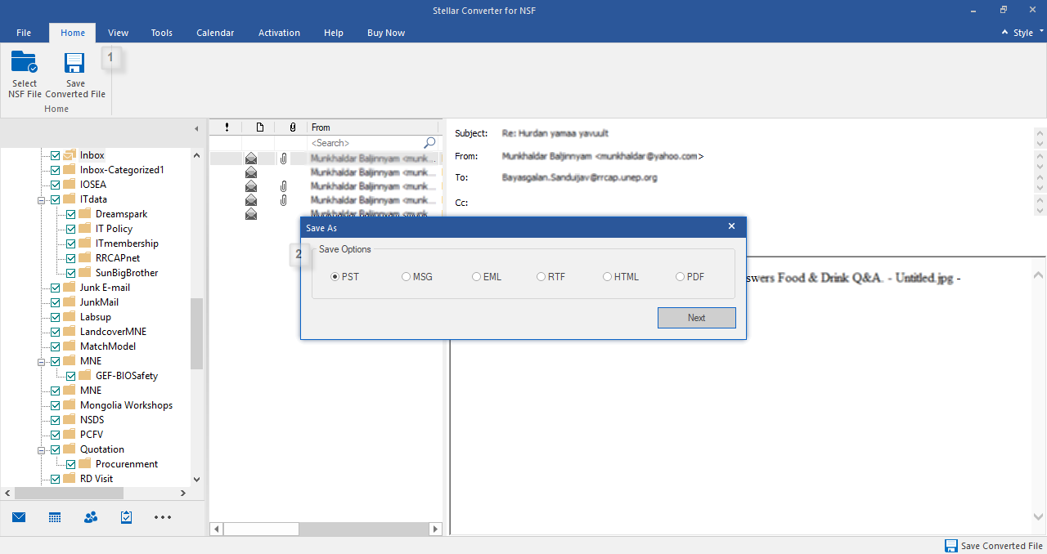Open the Activation tab
The image size is (1047, 554).
tap(279, 33)
